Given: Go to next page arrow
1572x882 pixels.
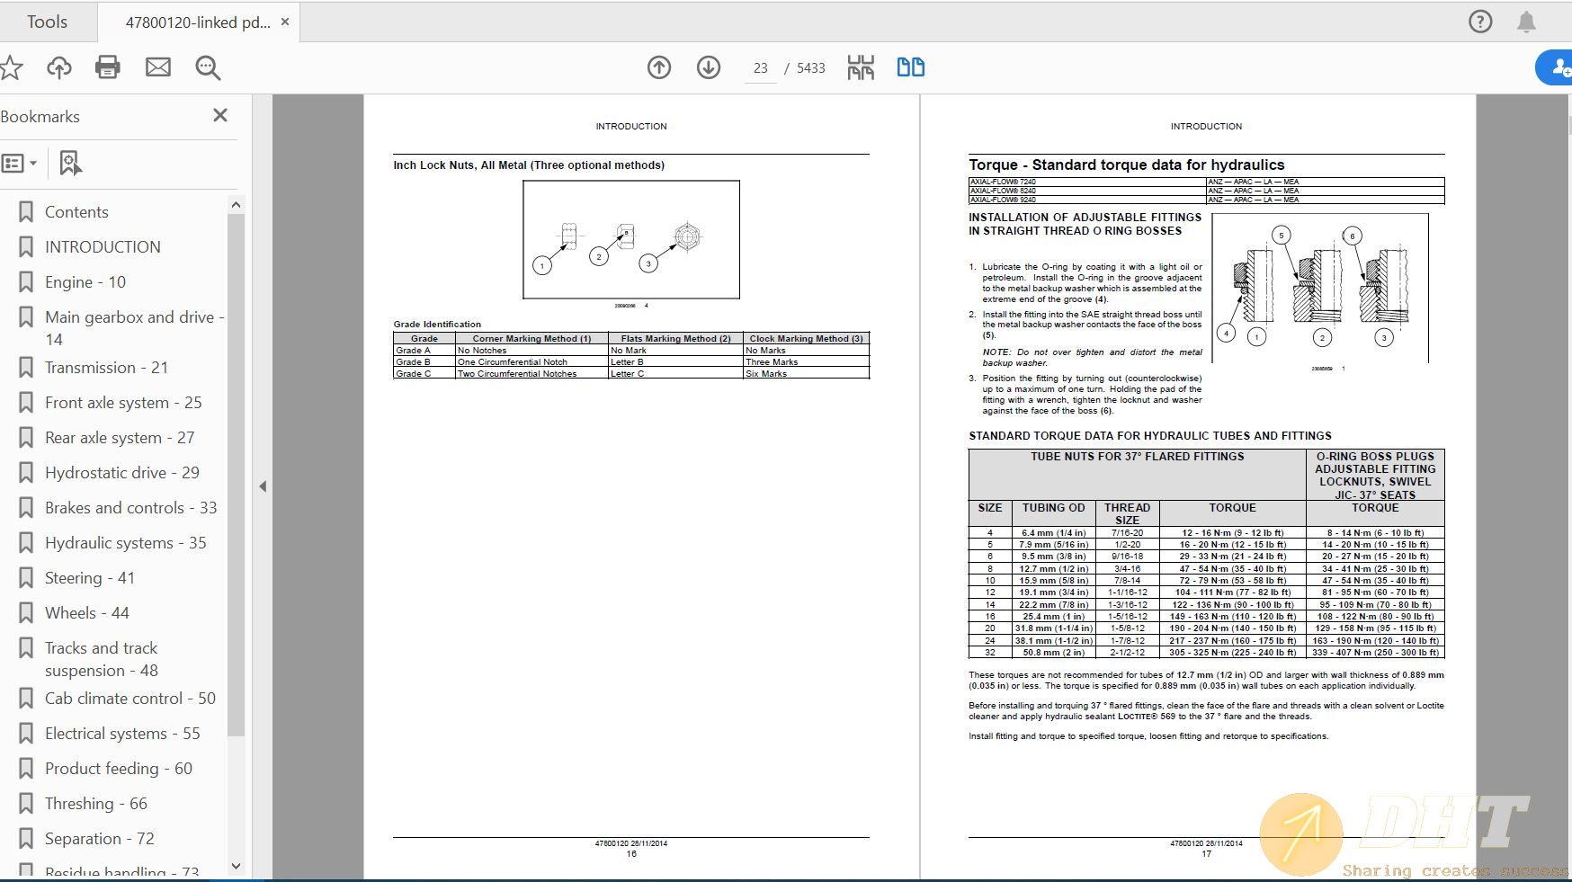Looking at the screenshot, I should [709, 67].
